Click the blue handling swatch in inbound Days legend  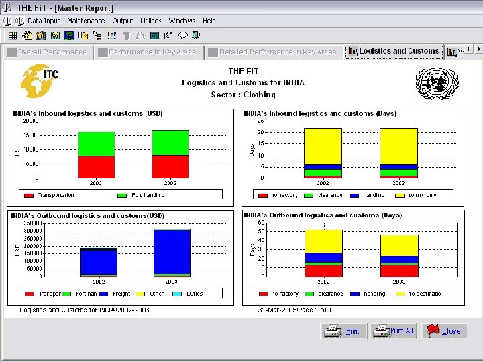[354, 196]
